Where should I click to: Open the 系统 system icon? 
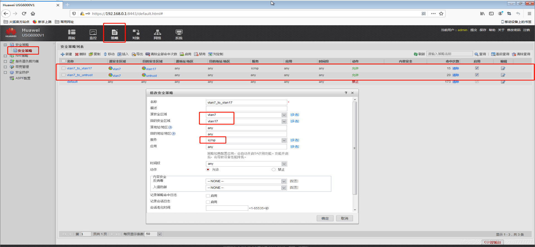(179, 34)
